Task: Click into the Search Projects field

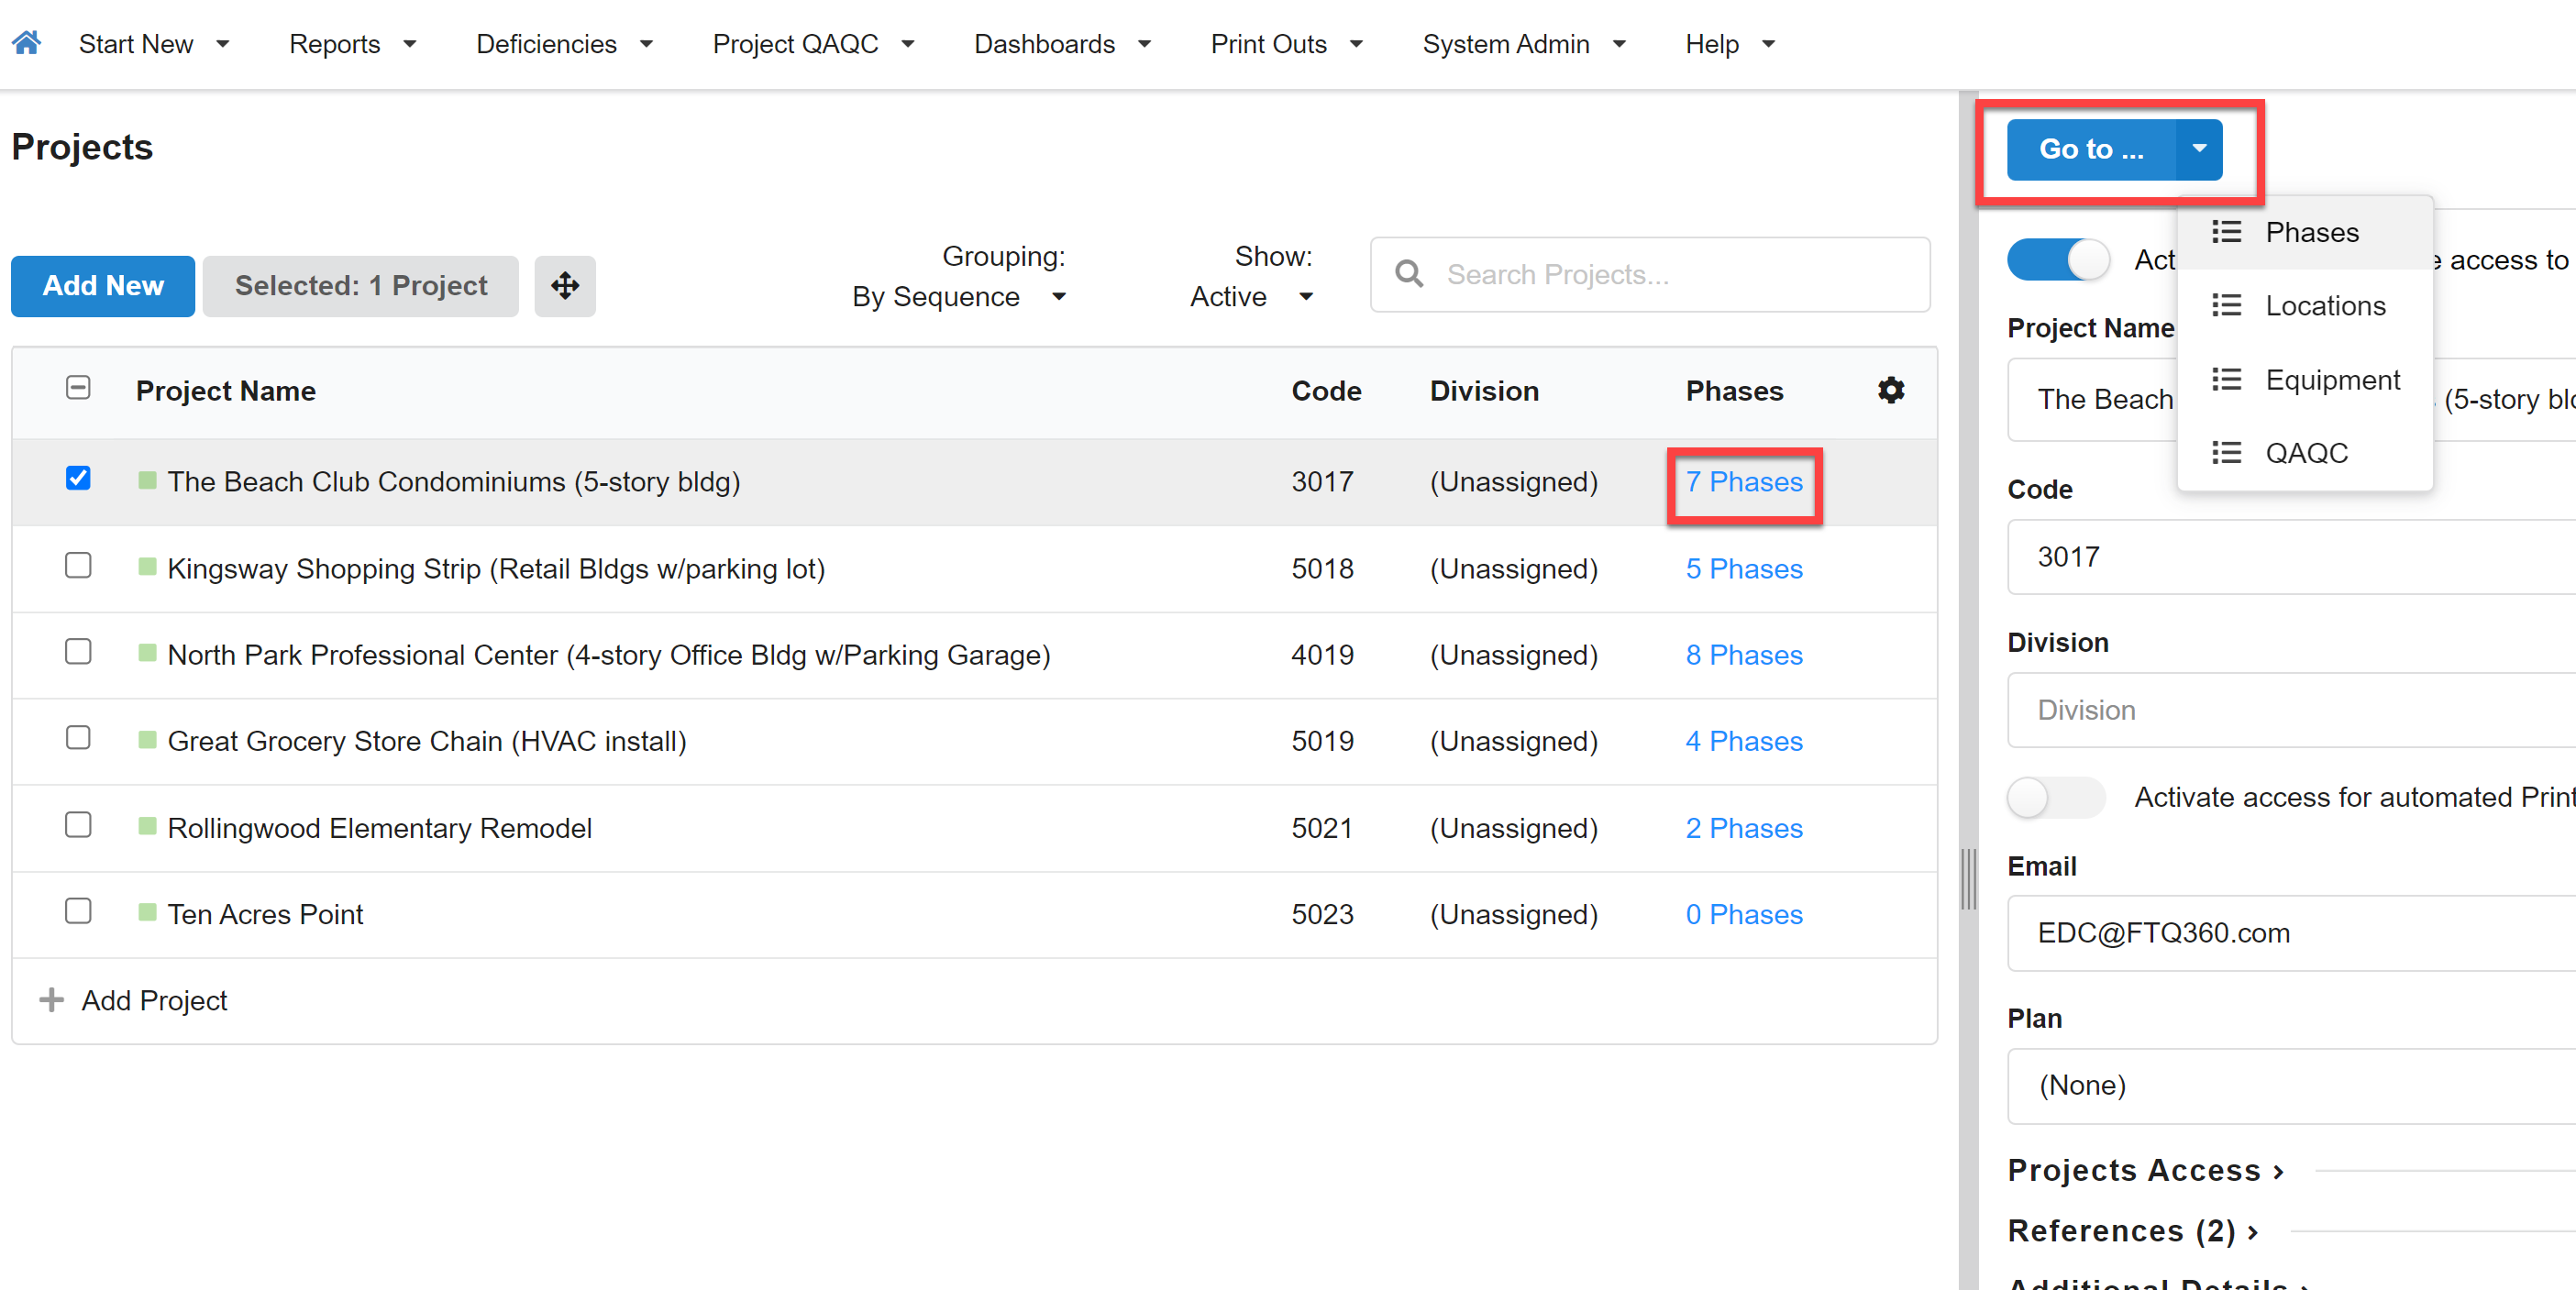Action: coord(1650,274)
